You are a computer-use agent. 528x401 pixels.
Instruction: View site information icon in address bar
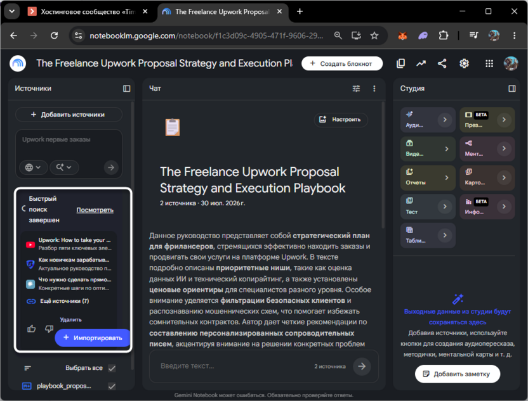(79, 35)
